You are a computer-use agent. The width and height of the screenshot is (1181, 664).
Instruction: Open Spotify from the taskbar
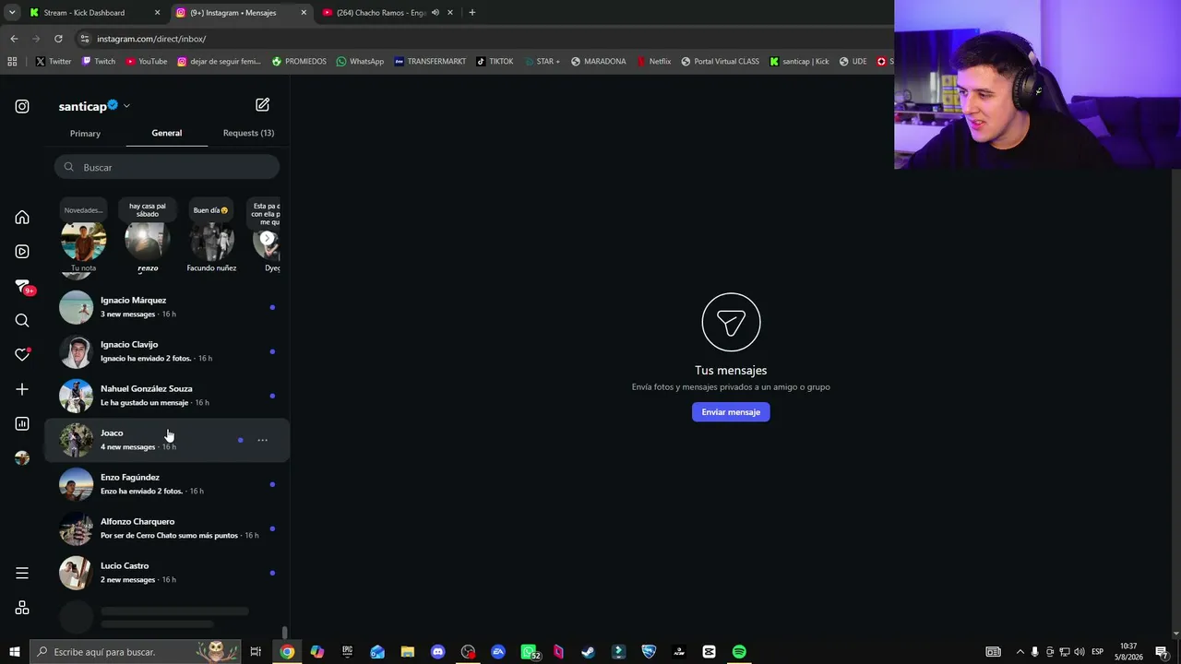click(739, 652)
